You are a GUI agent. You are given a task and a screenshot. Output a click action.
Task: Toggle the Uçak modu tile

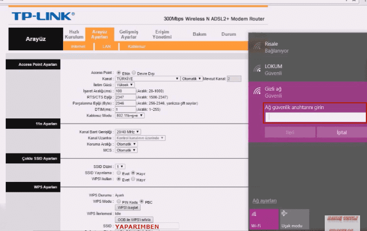tap(295, 219)
